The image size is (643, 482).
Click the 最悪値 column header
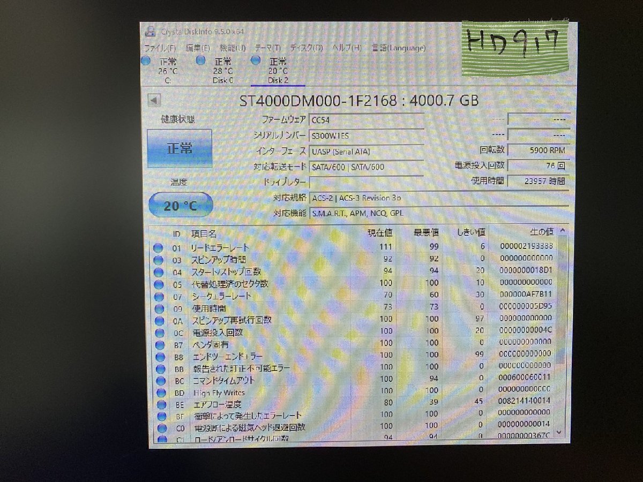tap(426, 232)
